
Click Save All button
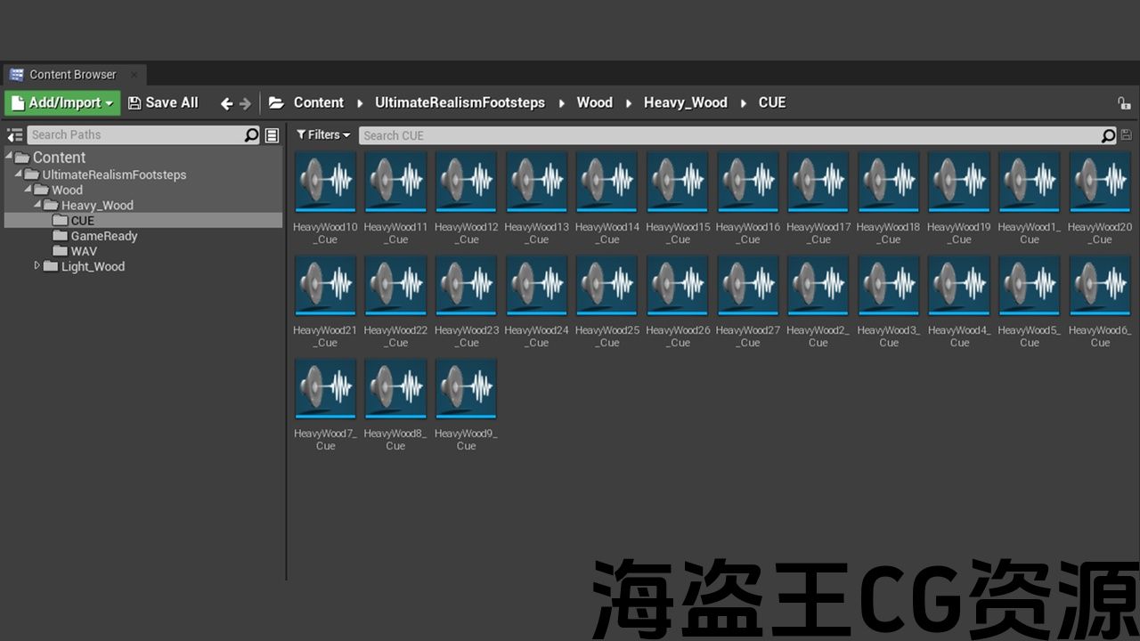pyautogui.click(x=163, y=103)
